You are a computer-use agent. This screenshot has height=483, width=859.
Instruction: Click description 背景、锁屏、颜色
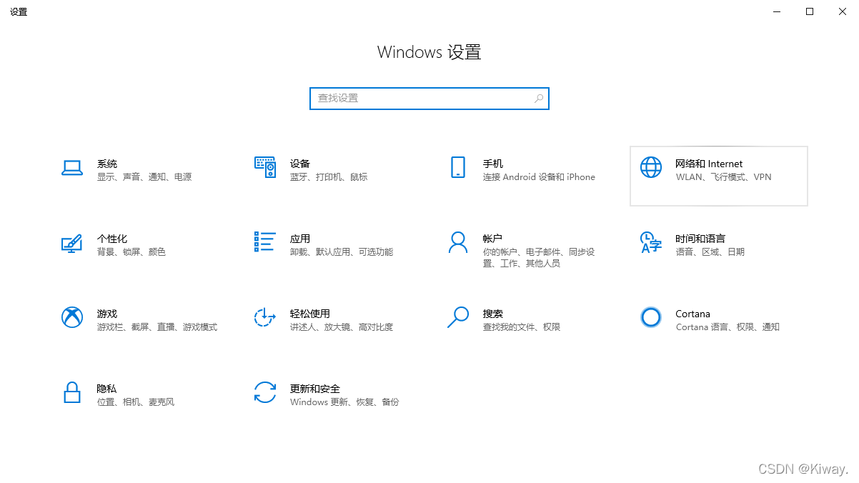point(131,252)
